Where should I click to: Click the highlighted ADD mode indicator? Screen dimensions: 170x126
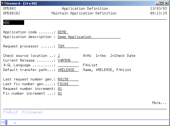pyautogui.click(x=13, y=23)
